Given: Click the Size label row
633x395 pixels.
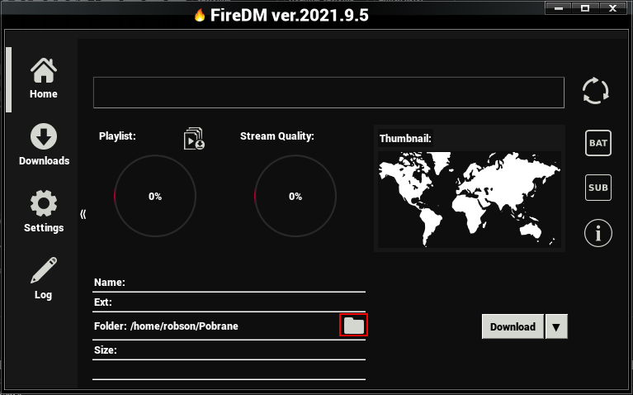Looking at the screenshot, I should coord(229,350).
